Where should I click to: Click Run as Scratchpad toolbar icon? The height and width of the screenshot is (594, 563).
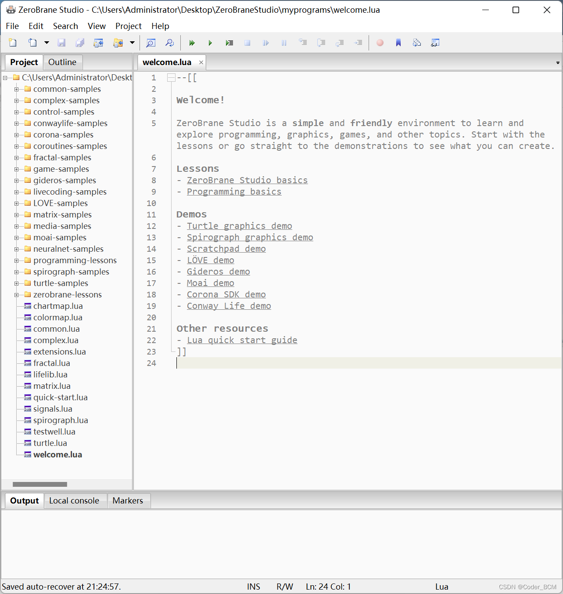229,43
